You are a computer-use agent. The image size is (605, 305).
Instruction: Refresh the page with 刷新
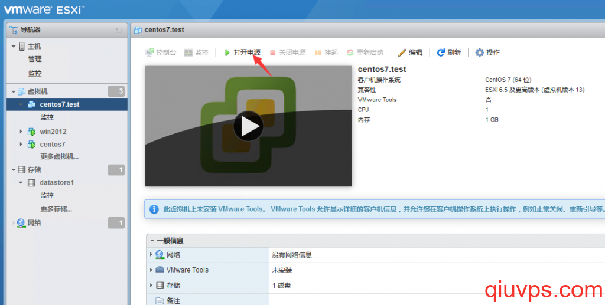coord(449,53)
